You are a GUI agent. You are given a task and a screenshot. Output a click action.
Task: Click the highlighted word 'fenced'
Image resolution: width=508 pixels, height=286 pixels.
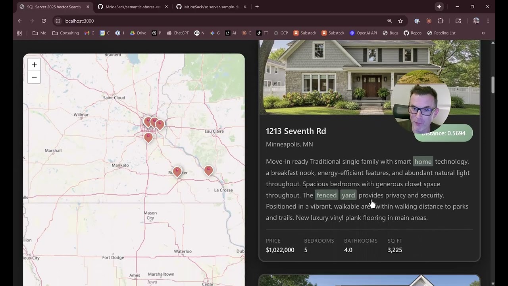326,195
